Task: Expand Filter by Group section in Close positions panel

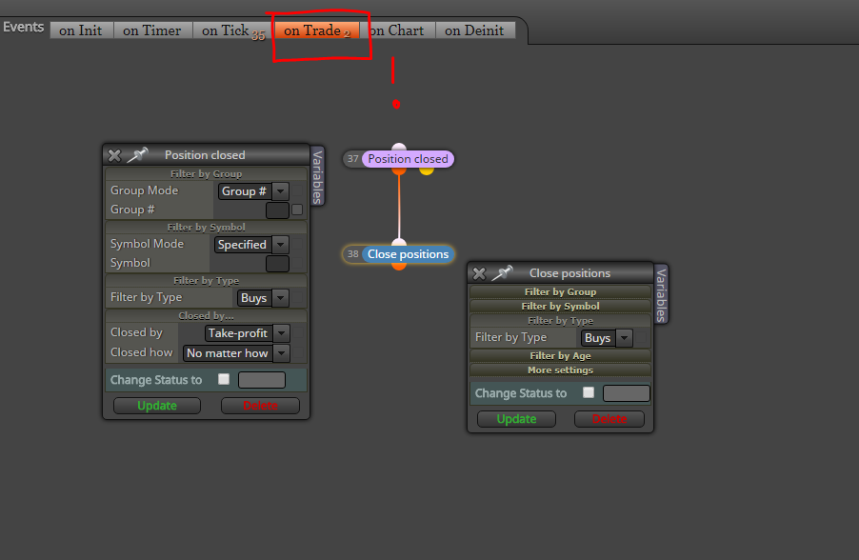Action: 560,292
